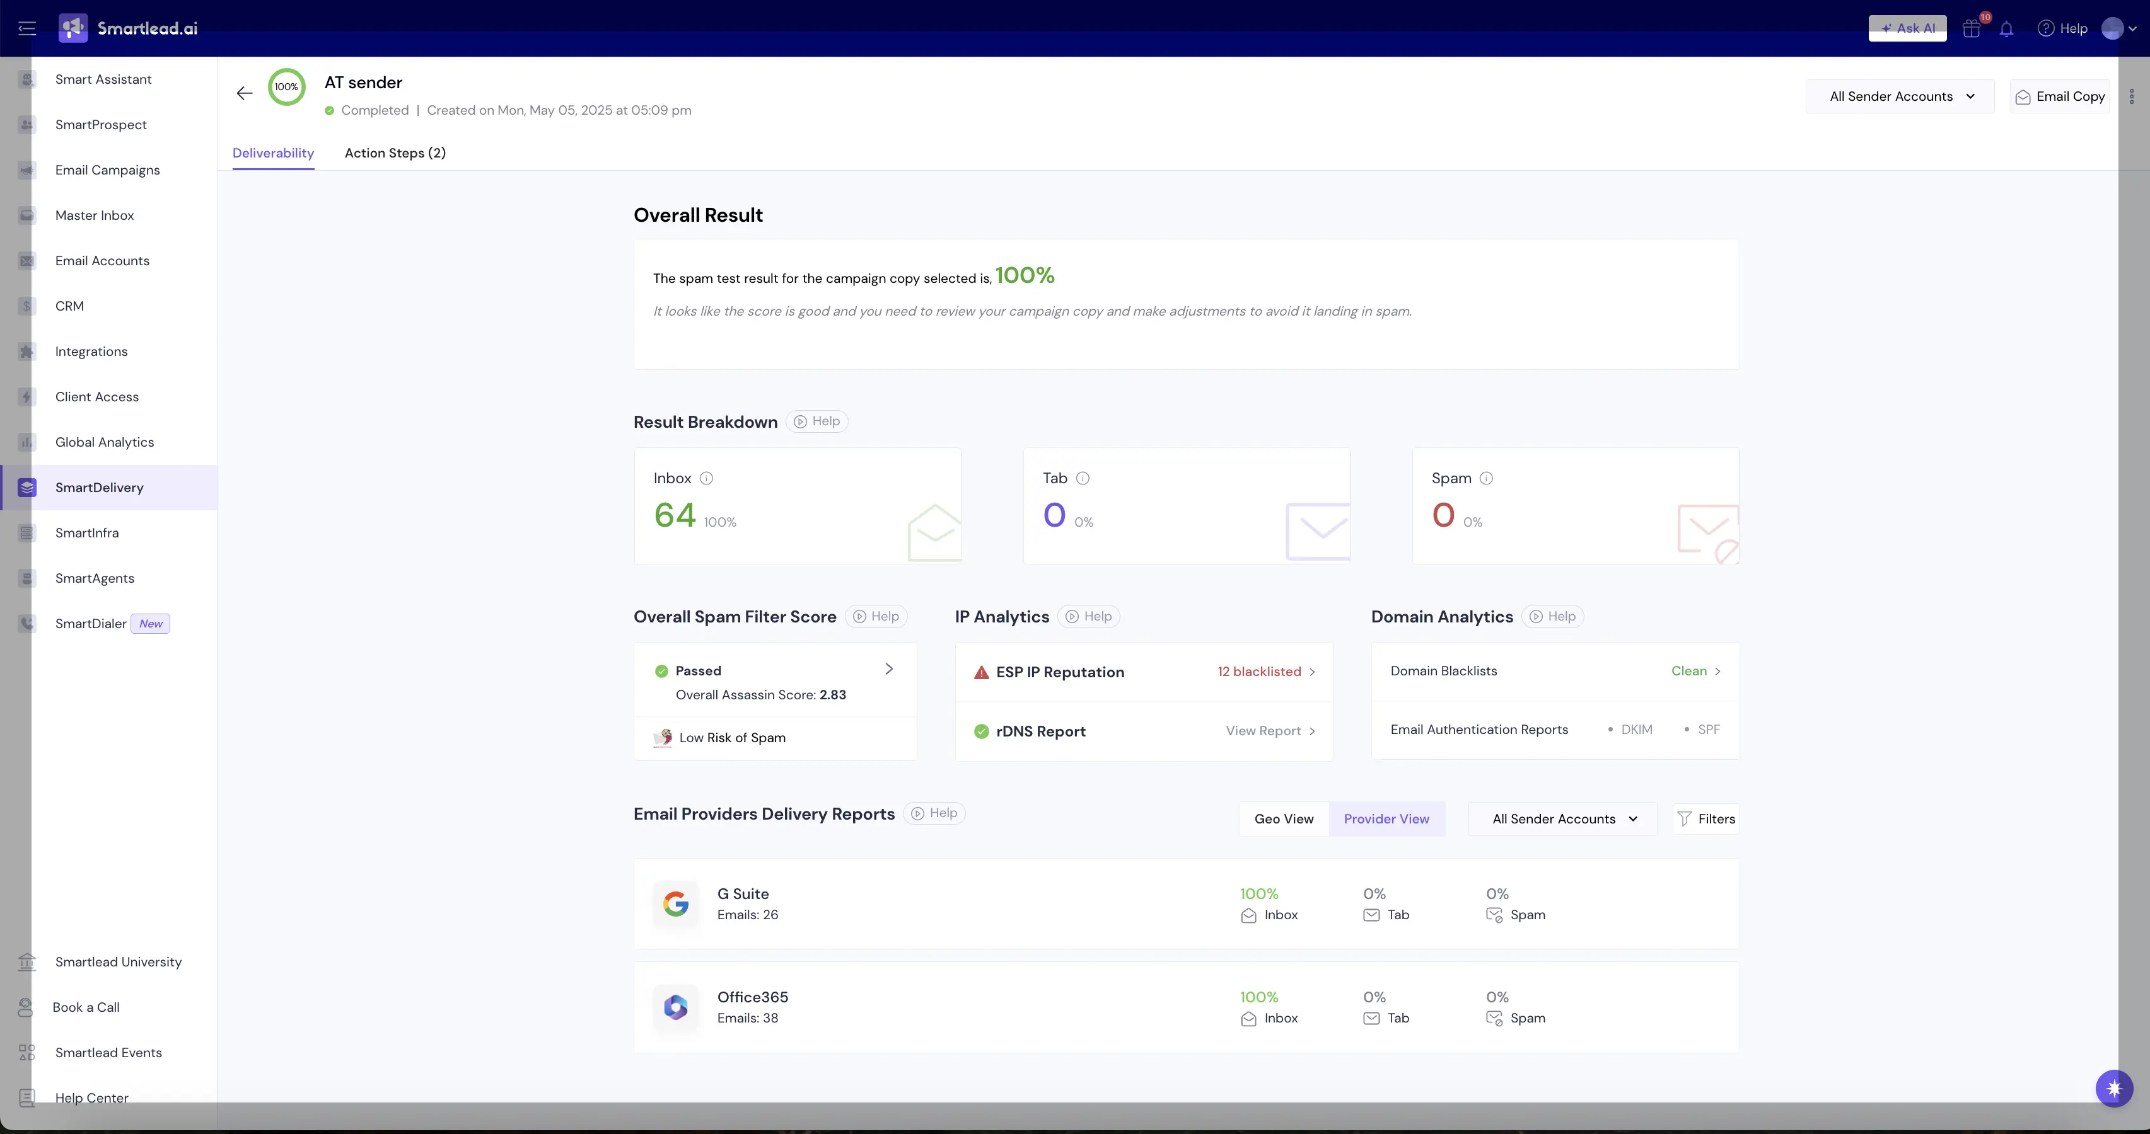Viewport: 2150px width, 1134px height.
Task: Switch to Geo View
Action: tap(1284, 820)
